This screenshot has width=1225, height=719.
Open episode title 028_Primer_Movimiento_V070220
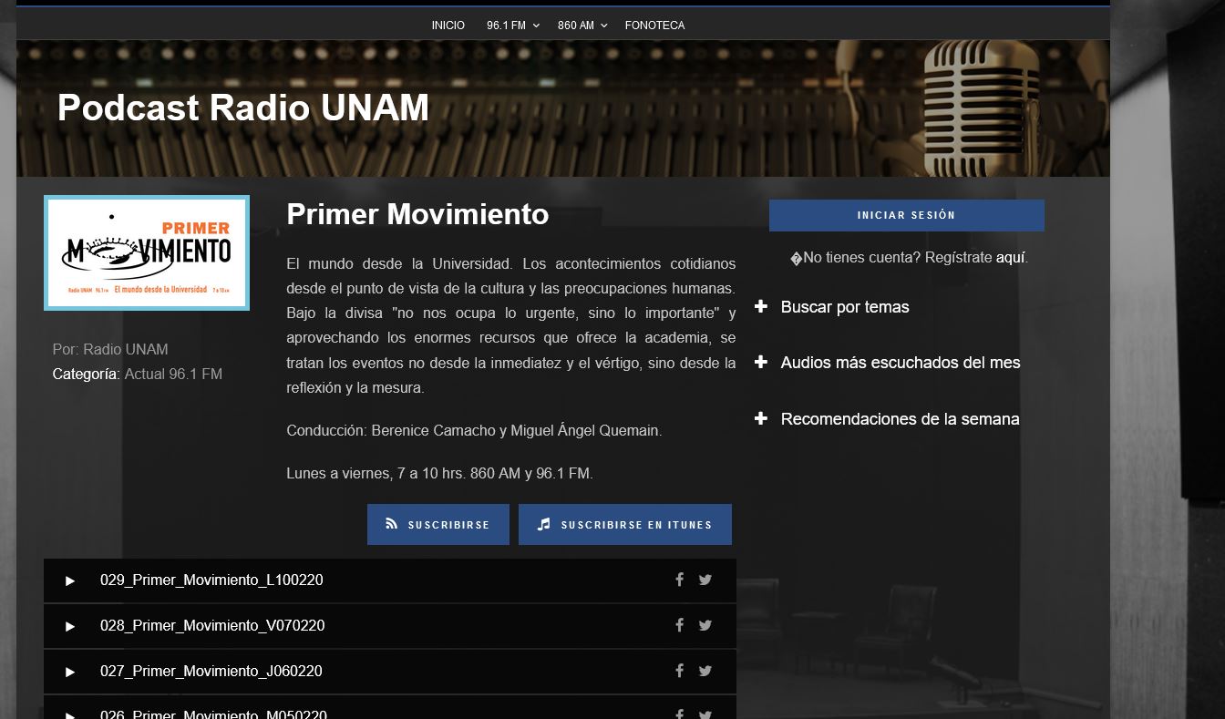pyautogui.click(x=212, y=626)
